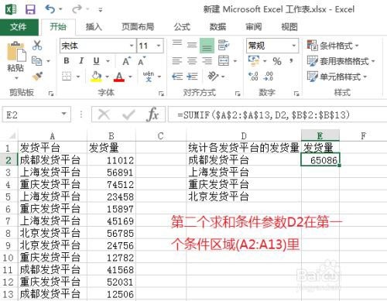Switch to the 视图 View tab

pyautogui.click(x=289, y=27)
